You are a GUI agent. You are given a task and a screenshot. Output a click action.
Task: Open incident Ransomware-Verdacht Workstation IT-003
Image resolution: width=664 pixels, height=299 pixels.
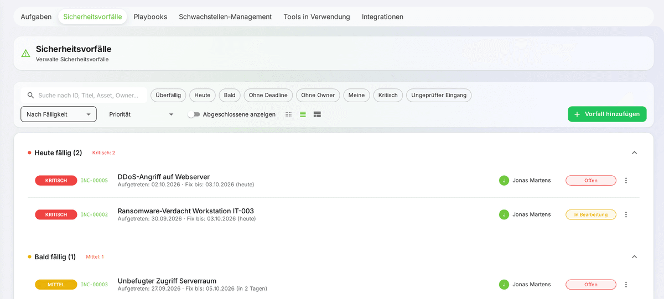[186, 211]
